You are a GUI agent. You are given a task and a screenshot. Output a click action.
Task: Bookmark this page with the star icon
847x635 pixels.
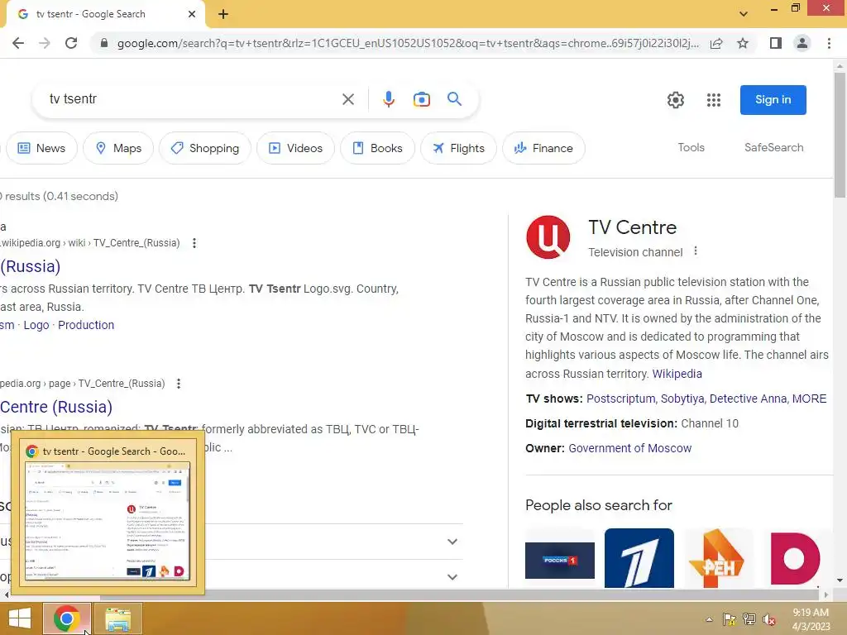click(x=743, y=43)
